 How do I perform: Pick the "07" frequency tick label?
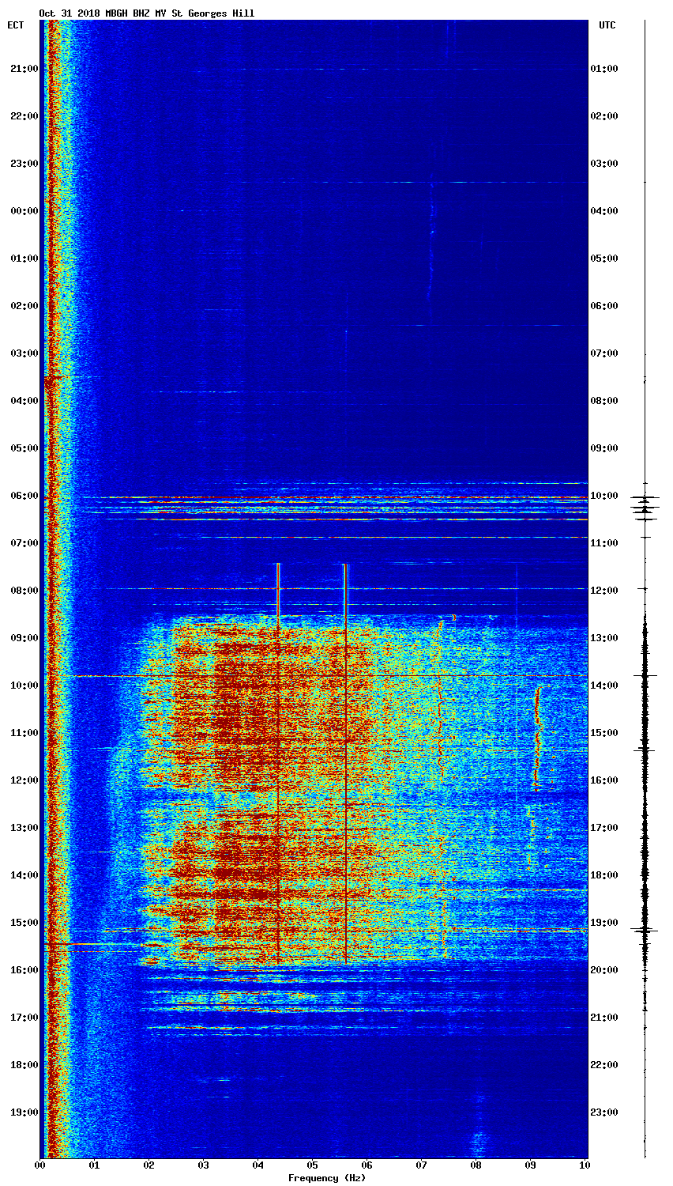click(x=422, y=1165)
